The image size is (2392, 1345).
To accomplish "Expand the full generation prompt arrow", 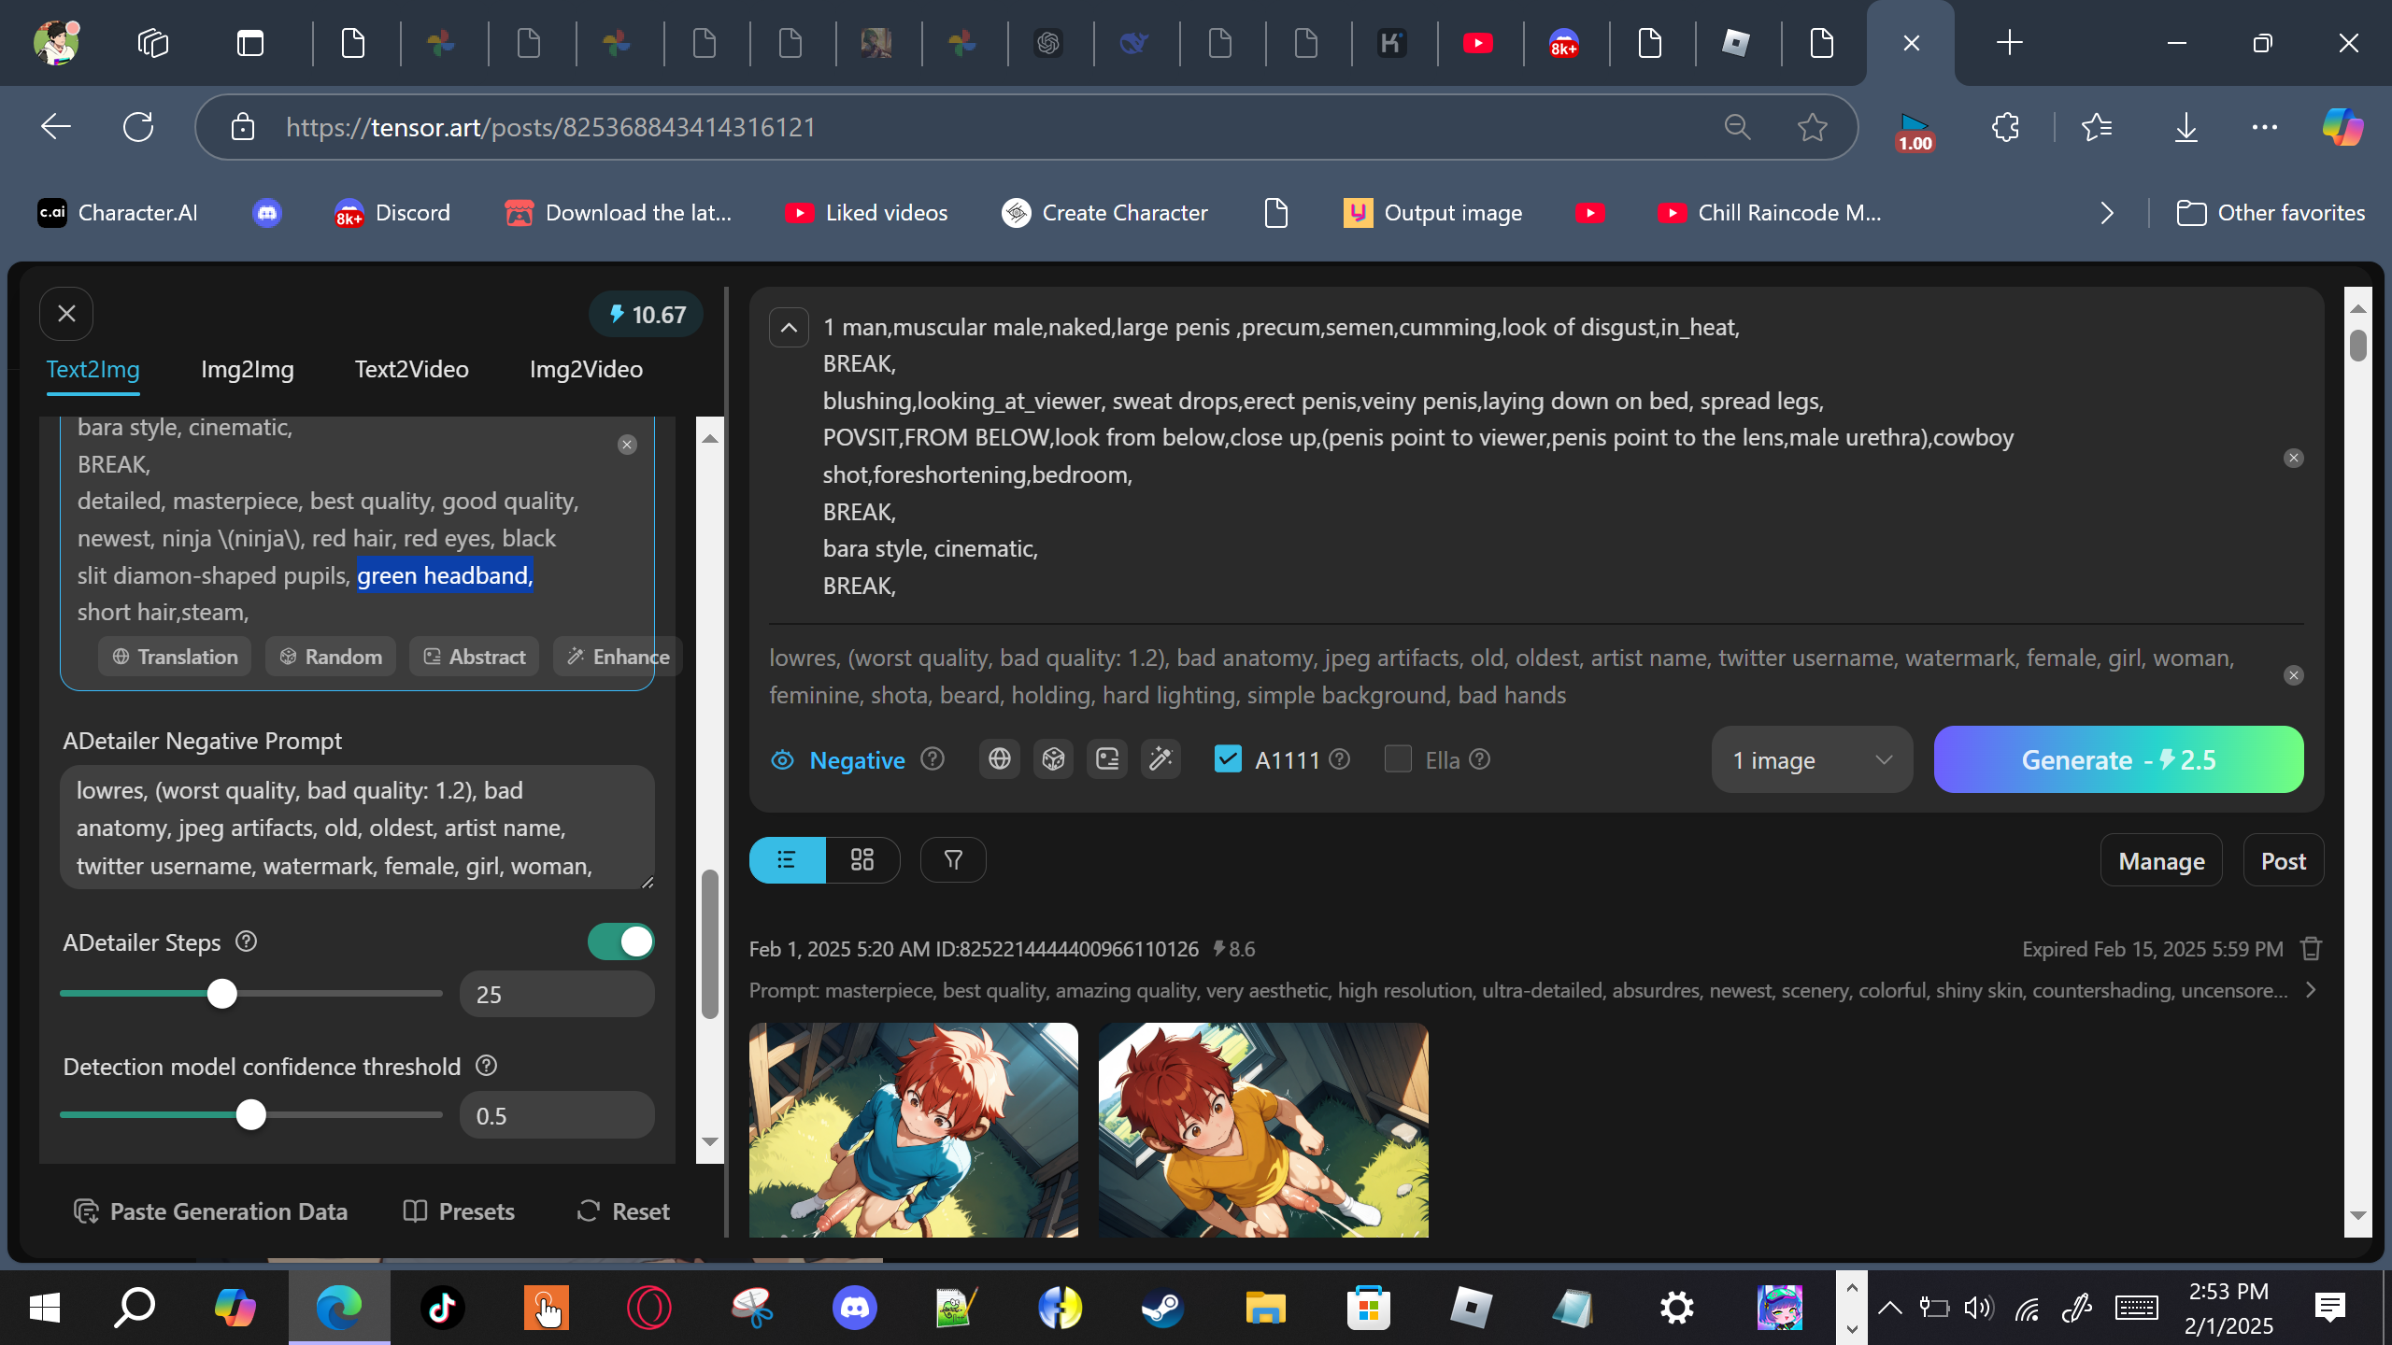I will click(x=2311, y=990).
